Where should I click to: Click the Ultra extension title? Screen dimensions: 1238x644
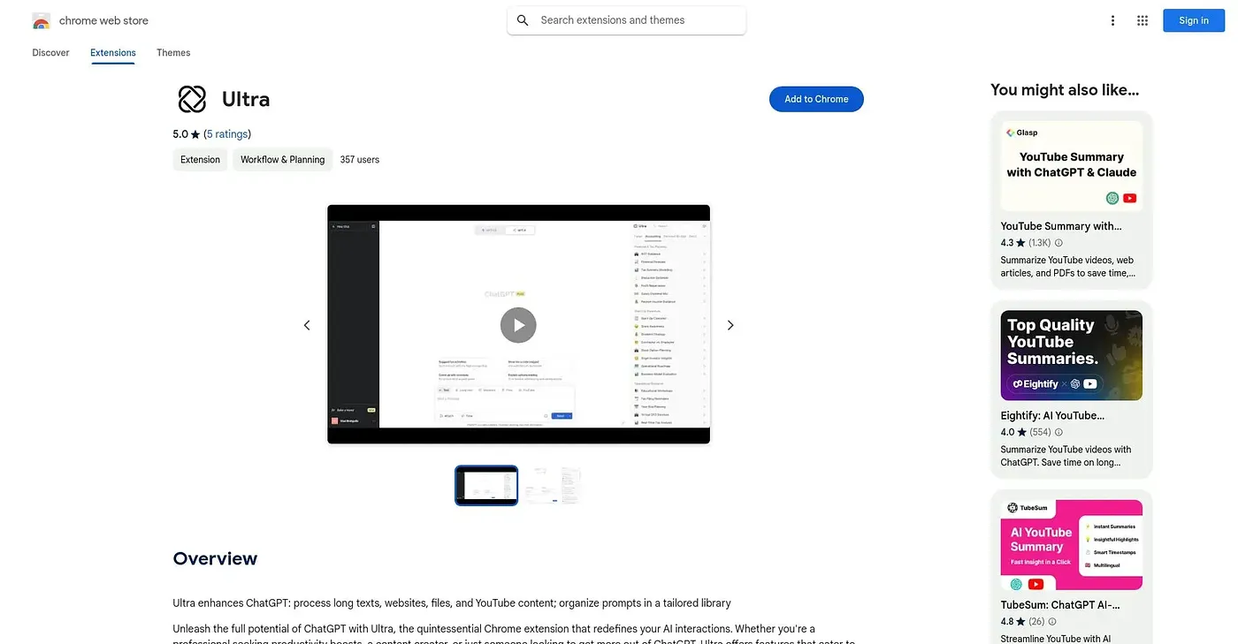246,99
